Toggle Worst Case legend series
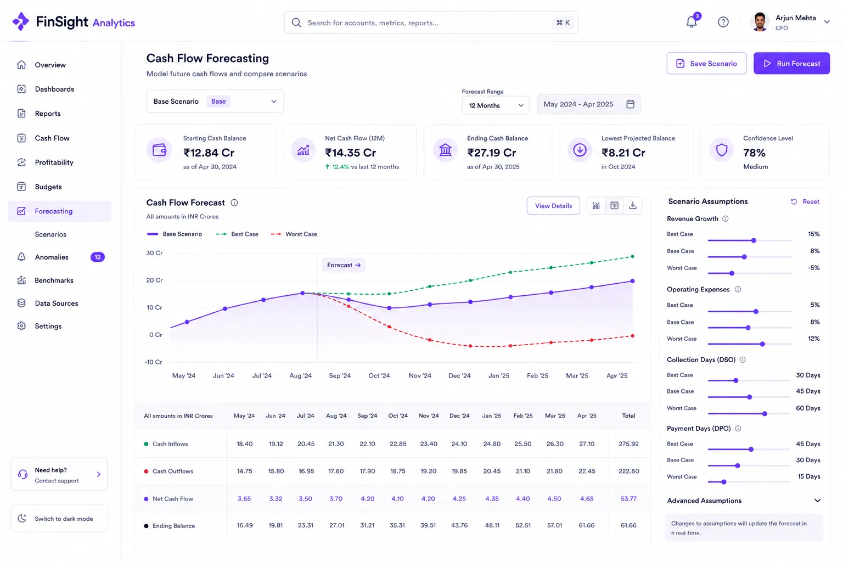The width and height of the screenshot is (843, 562). point(294,234)
